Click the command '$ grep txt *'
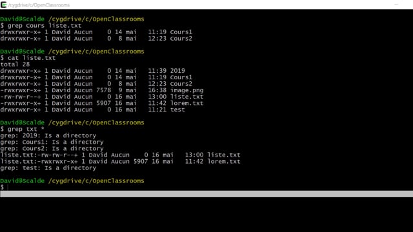 pos(22,129)
